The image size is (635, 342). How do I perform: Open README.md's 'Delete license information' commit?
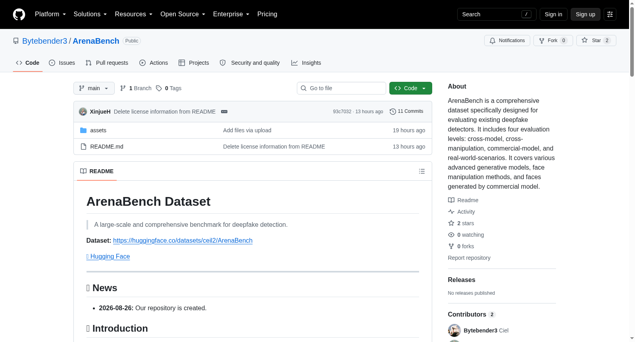[274, 147]
